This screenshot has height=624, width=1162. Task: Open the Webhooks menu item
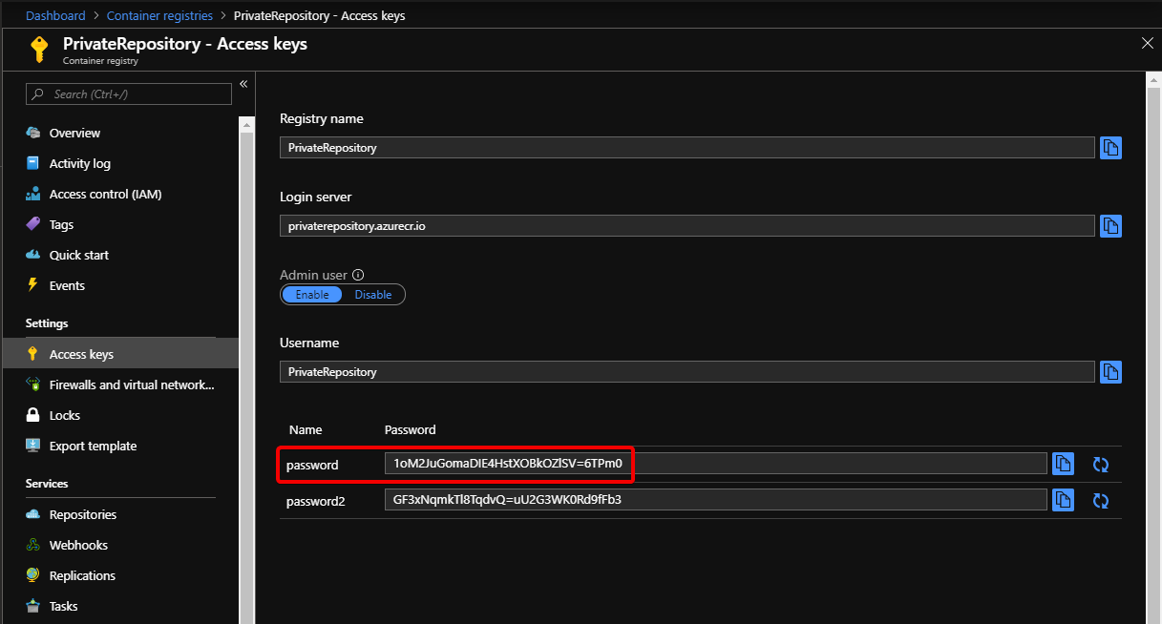click(78, 546)
